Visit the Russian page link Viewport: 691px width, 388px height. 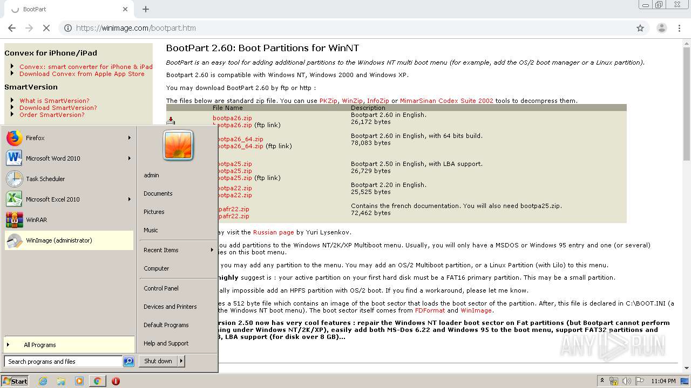(274, 232)
